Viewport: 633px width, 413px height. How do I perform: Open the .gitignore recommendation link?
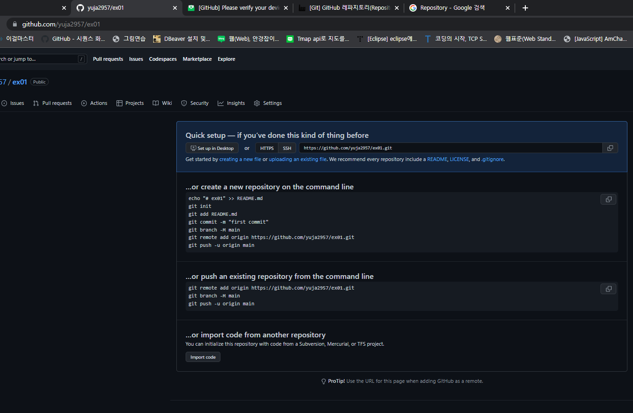[x=492, y=159]
